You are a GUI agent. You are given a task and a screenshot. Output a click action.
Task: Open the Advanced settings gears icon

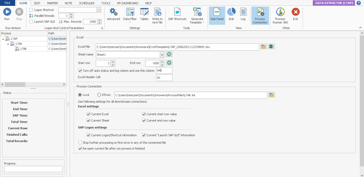pos(113,12)
